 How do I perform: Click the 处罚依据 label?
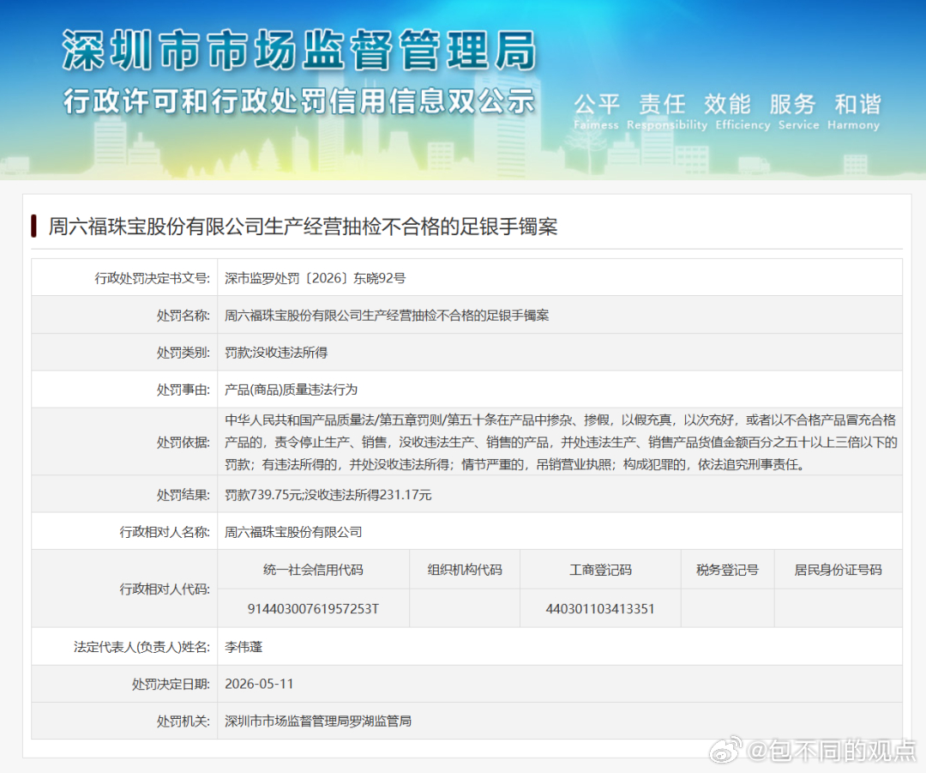tap(183, 442)
